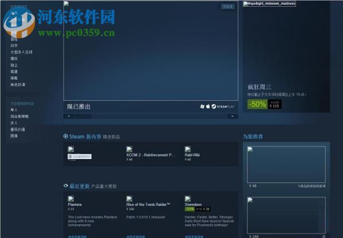Click spotlight_midweek_madness broken image placeholder

point(270,3)
